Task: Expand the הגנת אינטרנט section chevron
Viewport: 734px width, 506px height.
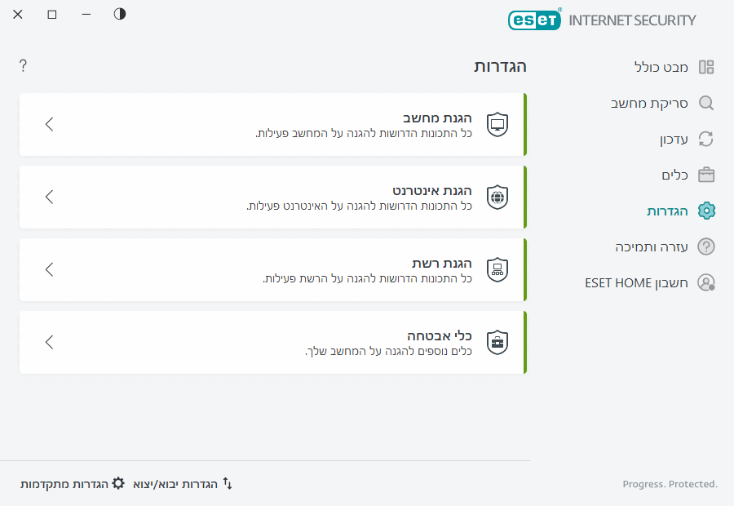Action: 50,197
